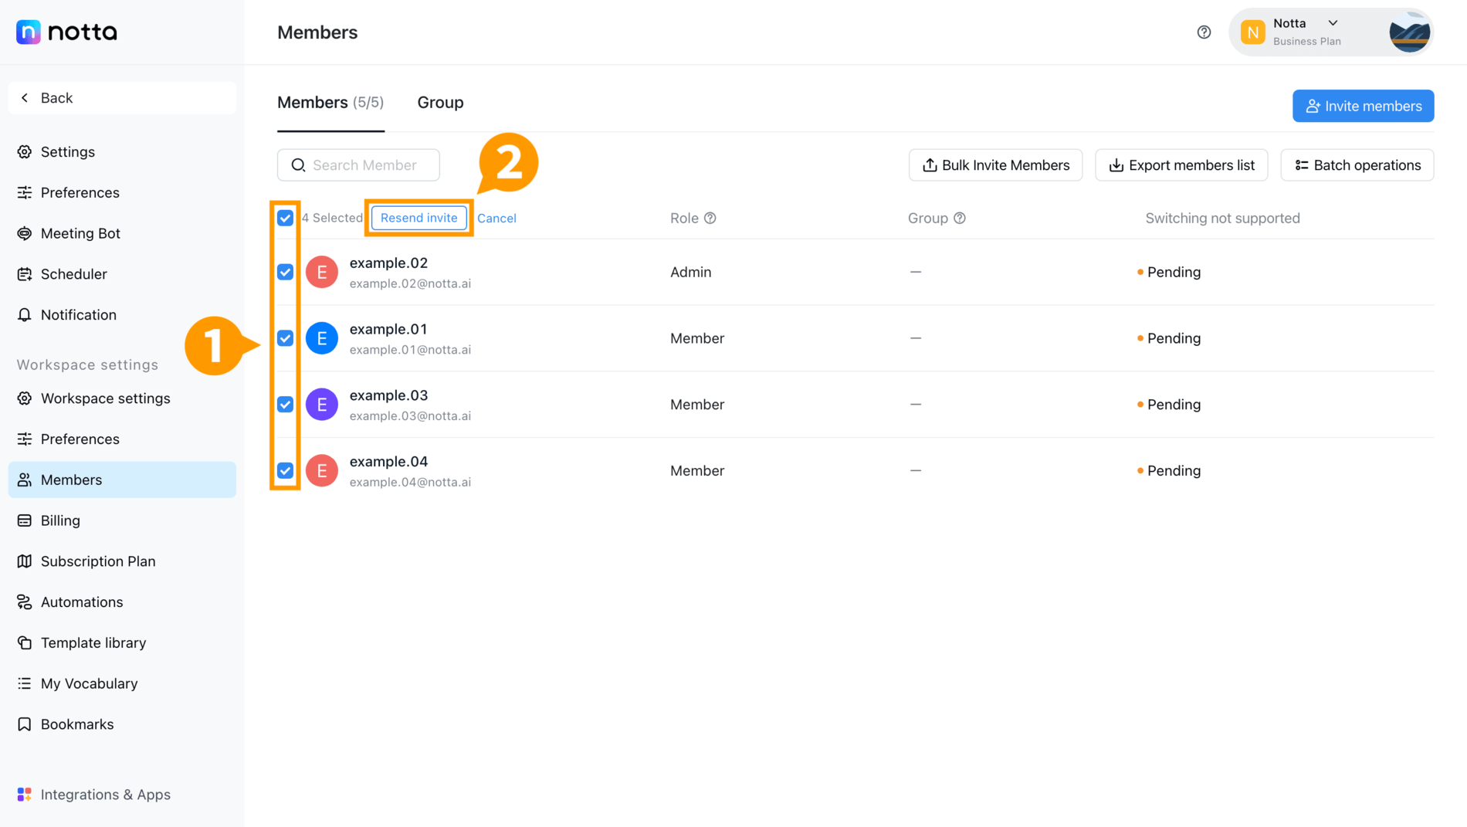
Task: Switch to the Group tab
Action: coord(440,103)
